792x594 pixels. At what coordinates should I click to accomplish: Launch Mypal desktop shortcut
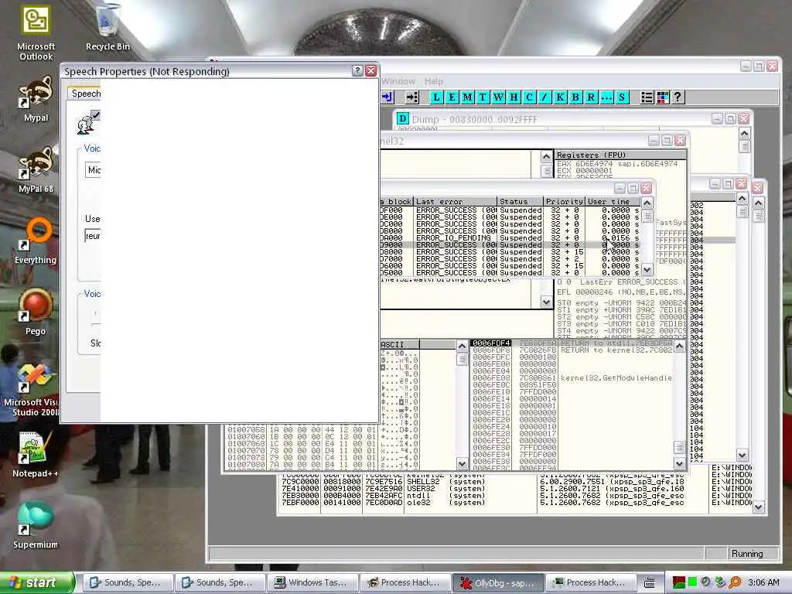coord(36,99)
